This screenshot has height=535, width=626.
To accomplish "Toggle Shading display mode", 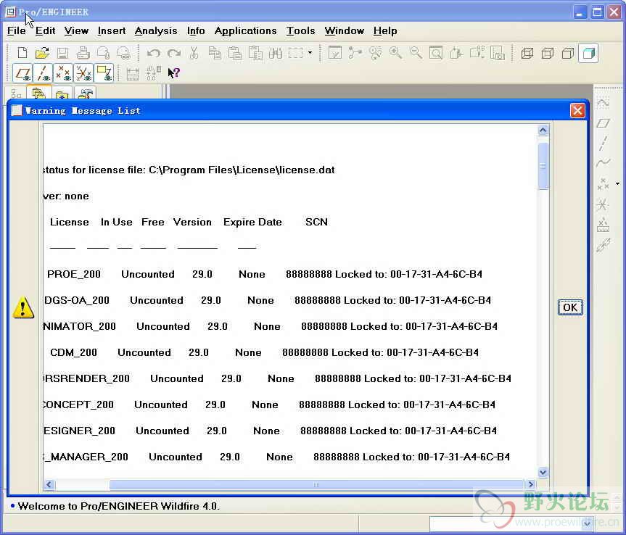I will point(588,53).
